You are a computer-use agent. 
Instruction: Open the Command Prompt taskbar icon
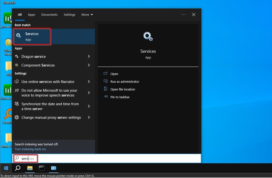[x=42, y=168]
